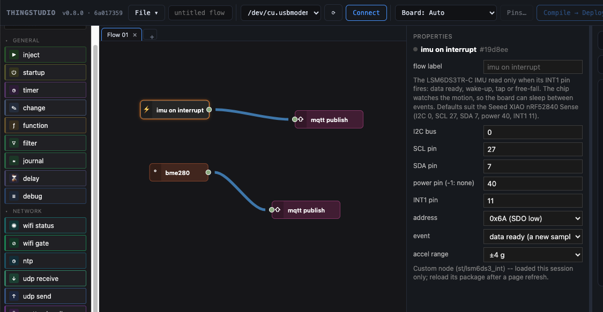Edit the I2C bus value field
603x312 pixels.
click(533, 132)
